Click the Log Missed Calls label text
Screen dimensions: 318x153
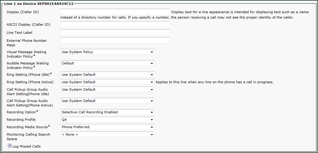click(x=26, y=146)
